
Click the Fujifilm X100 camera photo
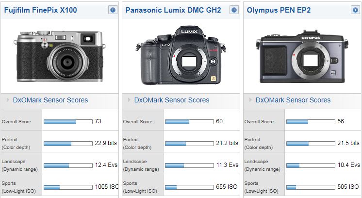[60, 56]
